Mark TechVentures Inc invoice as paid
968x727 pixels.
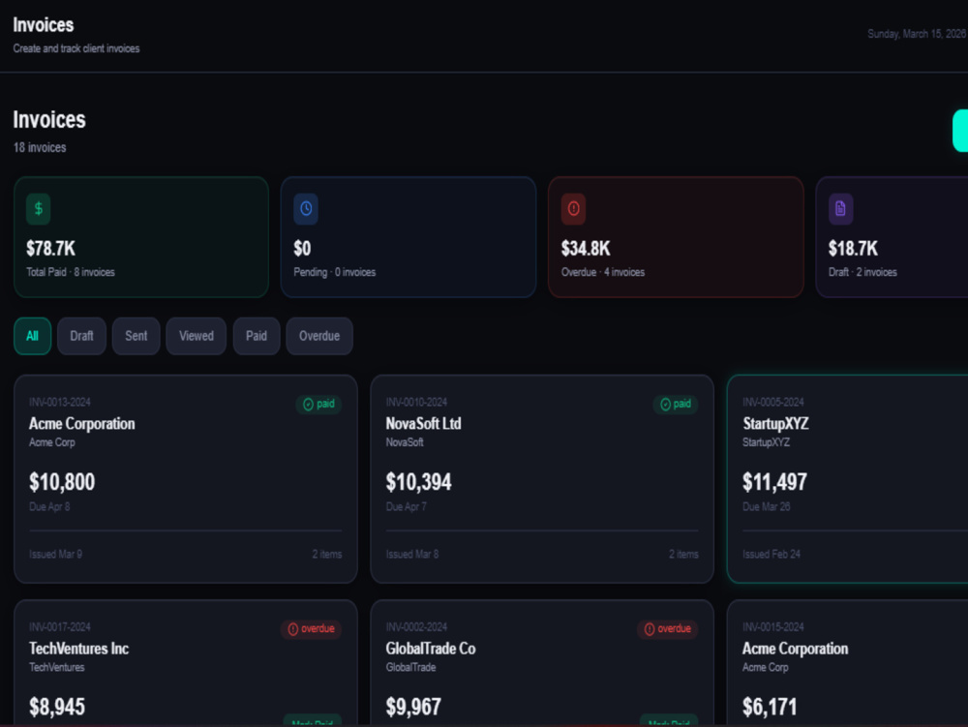coord(313,720)
